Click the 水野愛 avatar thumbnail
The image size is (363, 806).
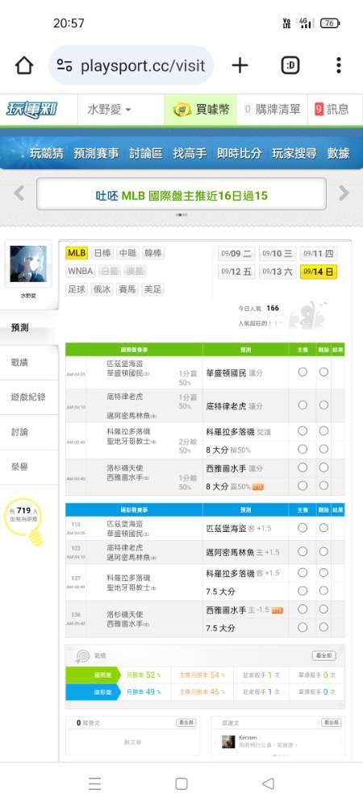click(27, 264)
